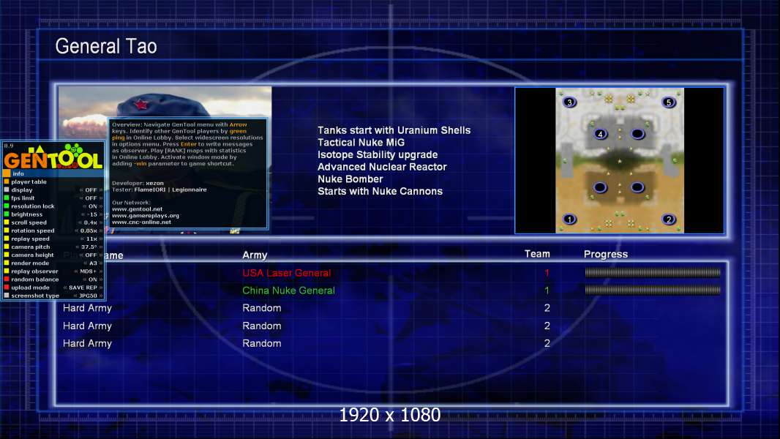Click the yellow square beside camera height

coord(7,255)
